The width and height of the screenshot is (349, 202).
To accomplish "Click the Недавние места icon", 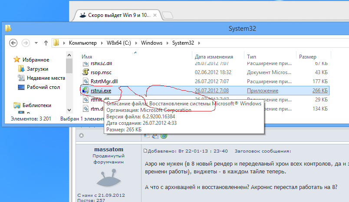I will pyautogui.click(x=21, y=78).
